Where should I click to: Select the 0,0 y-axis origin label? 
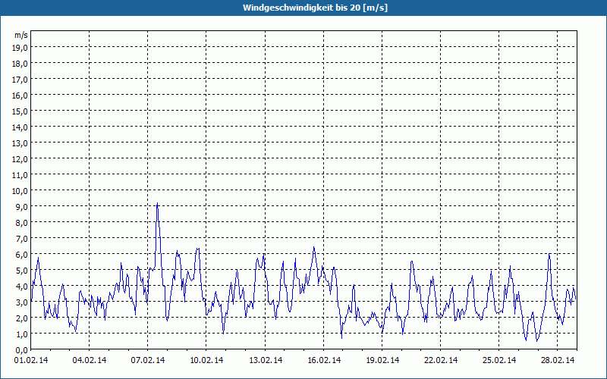point(20,349)
